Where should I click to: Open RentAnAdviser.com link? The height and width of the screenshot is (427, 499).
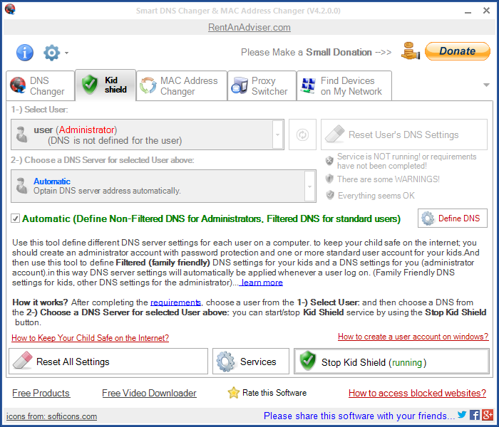pyautogui.click(x=249, y=27)
